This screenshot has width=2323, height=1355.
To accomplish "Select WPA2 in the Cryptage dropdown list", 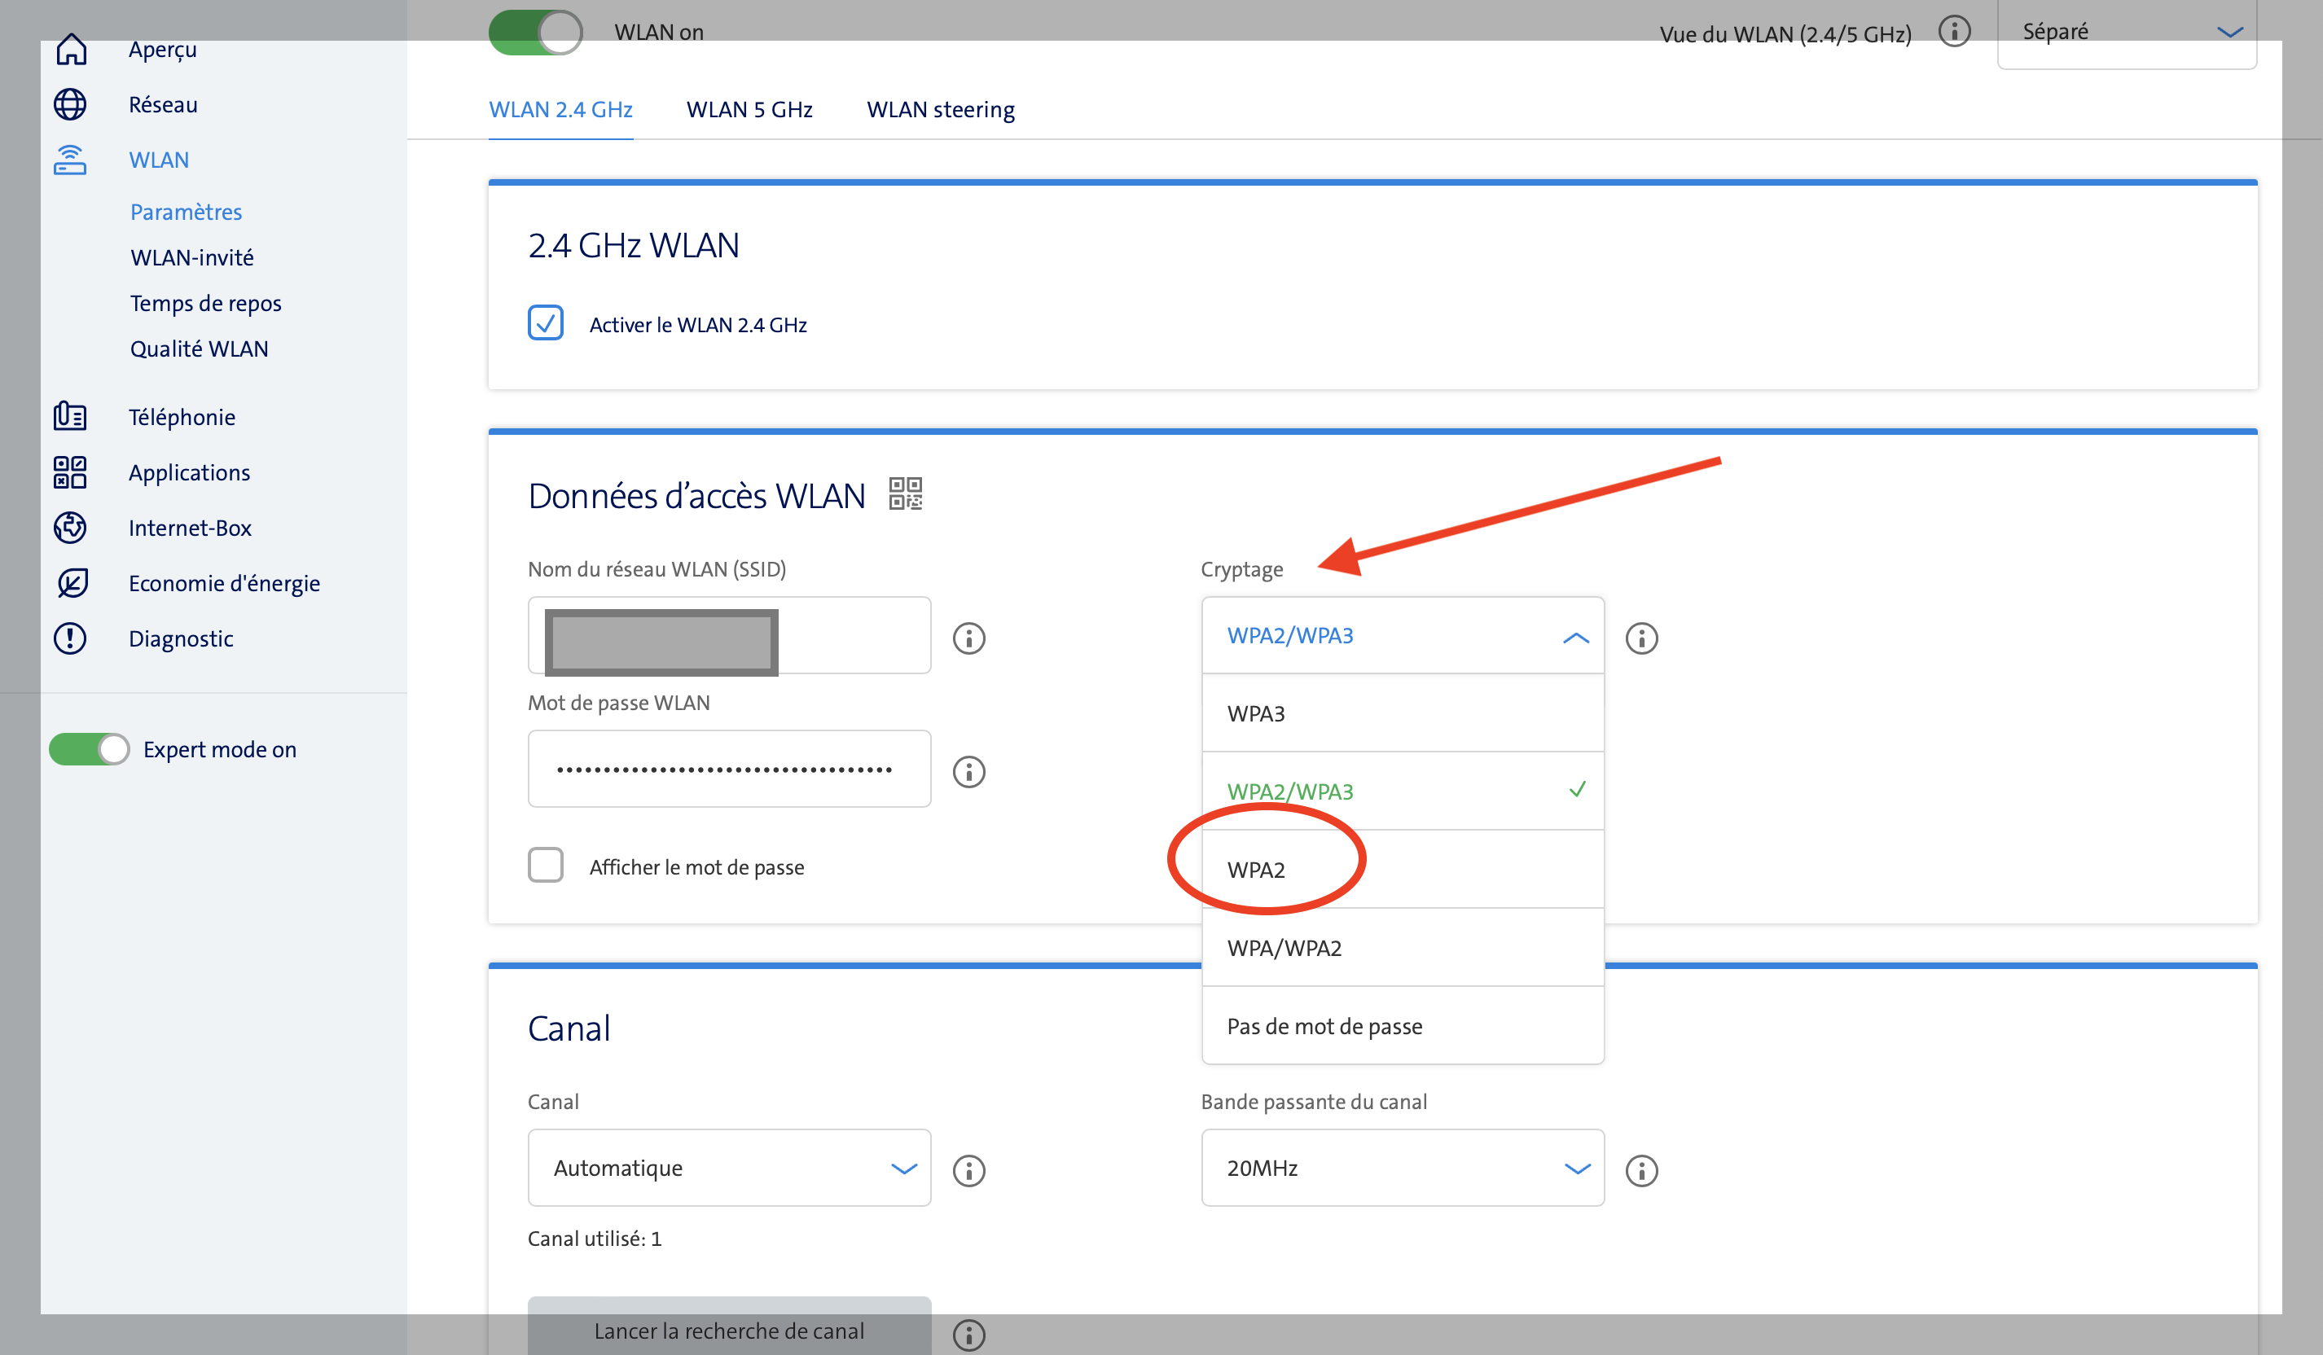I will pos(1257,869).
